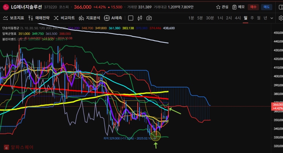Image resolution: width=283 pixels, height=153 pixels.
Task: Select the 일 daily timeframe
Action: click(245, 18)
